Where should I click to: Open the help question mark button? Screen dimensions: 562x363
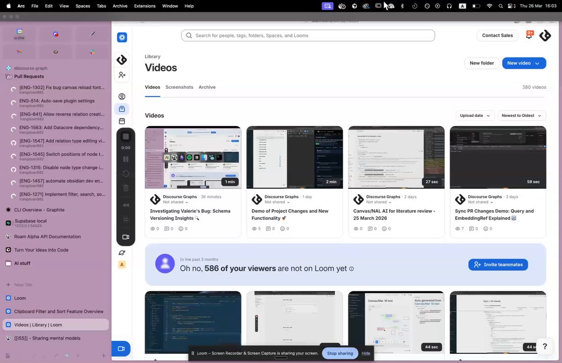[545, 346]
